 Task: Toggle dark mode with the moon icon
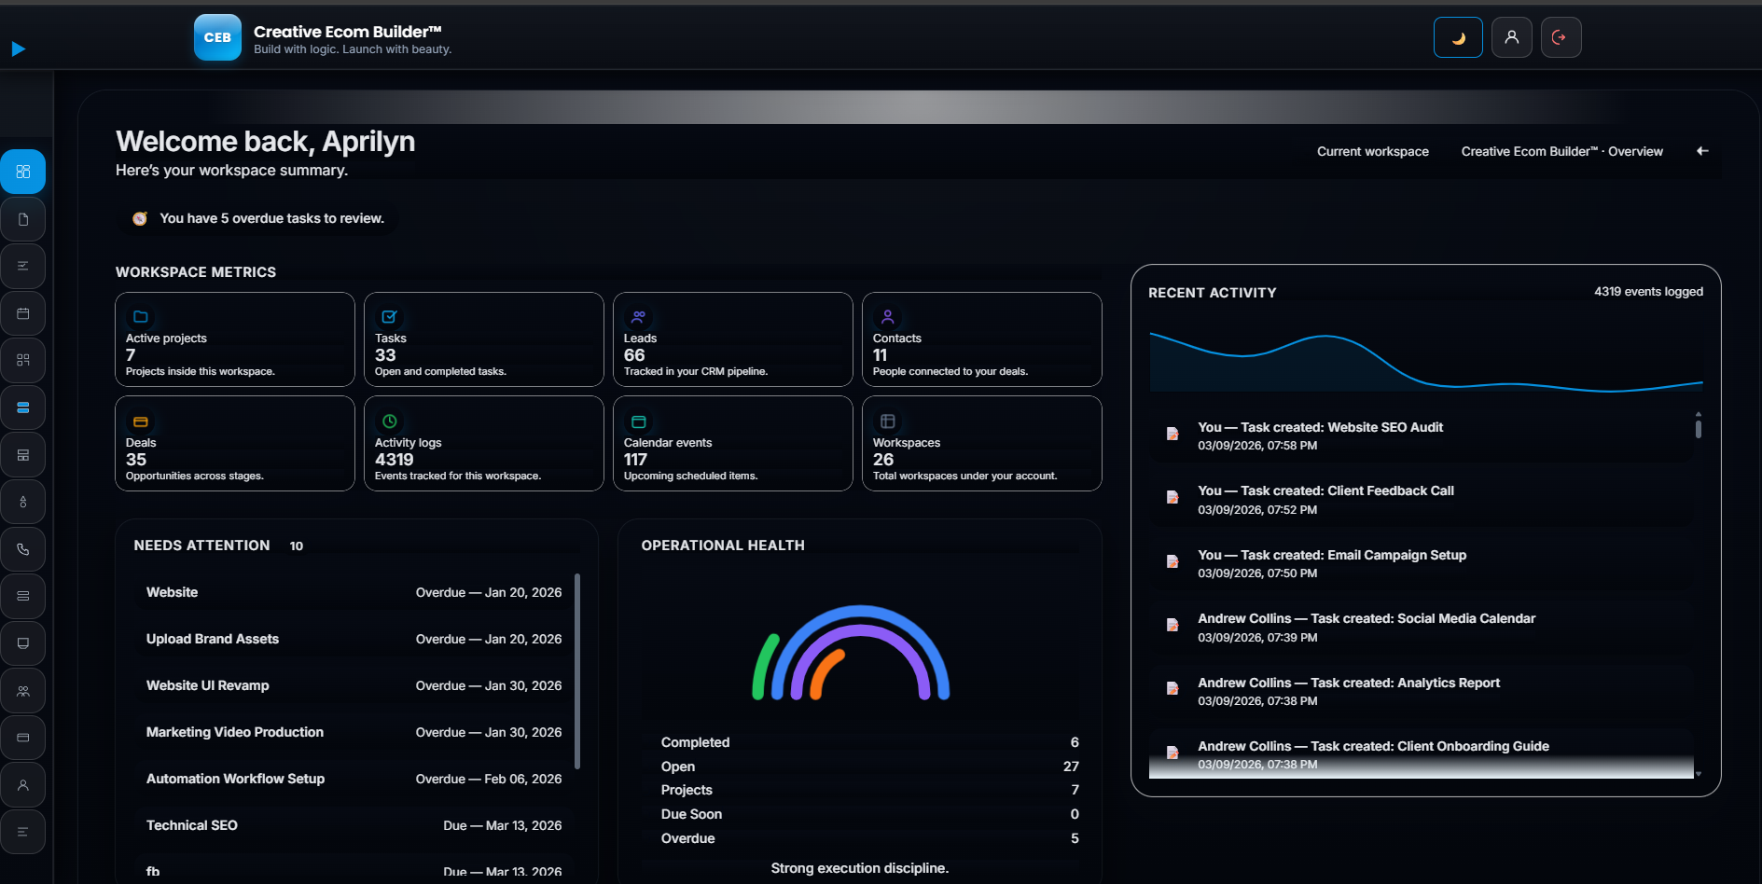click(1457, 37)
